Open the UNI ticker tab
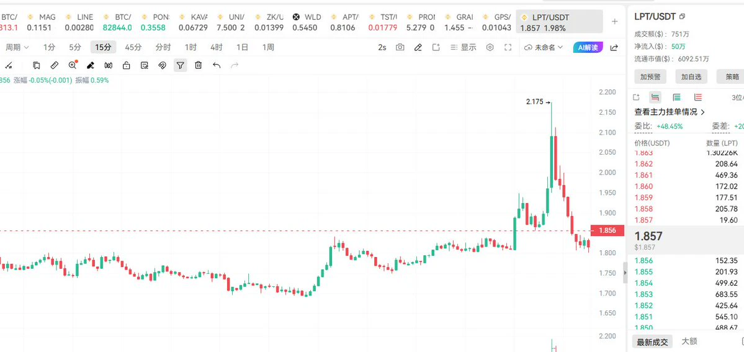 (231, 22)
